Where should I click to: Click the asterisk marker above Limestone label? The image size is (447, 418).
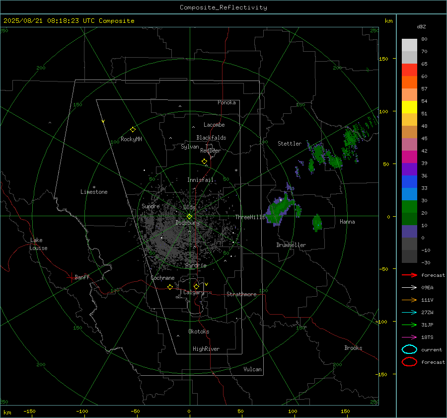(x=94, y=187)
